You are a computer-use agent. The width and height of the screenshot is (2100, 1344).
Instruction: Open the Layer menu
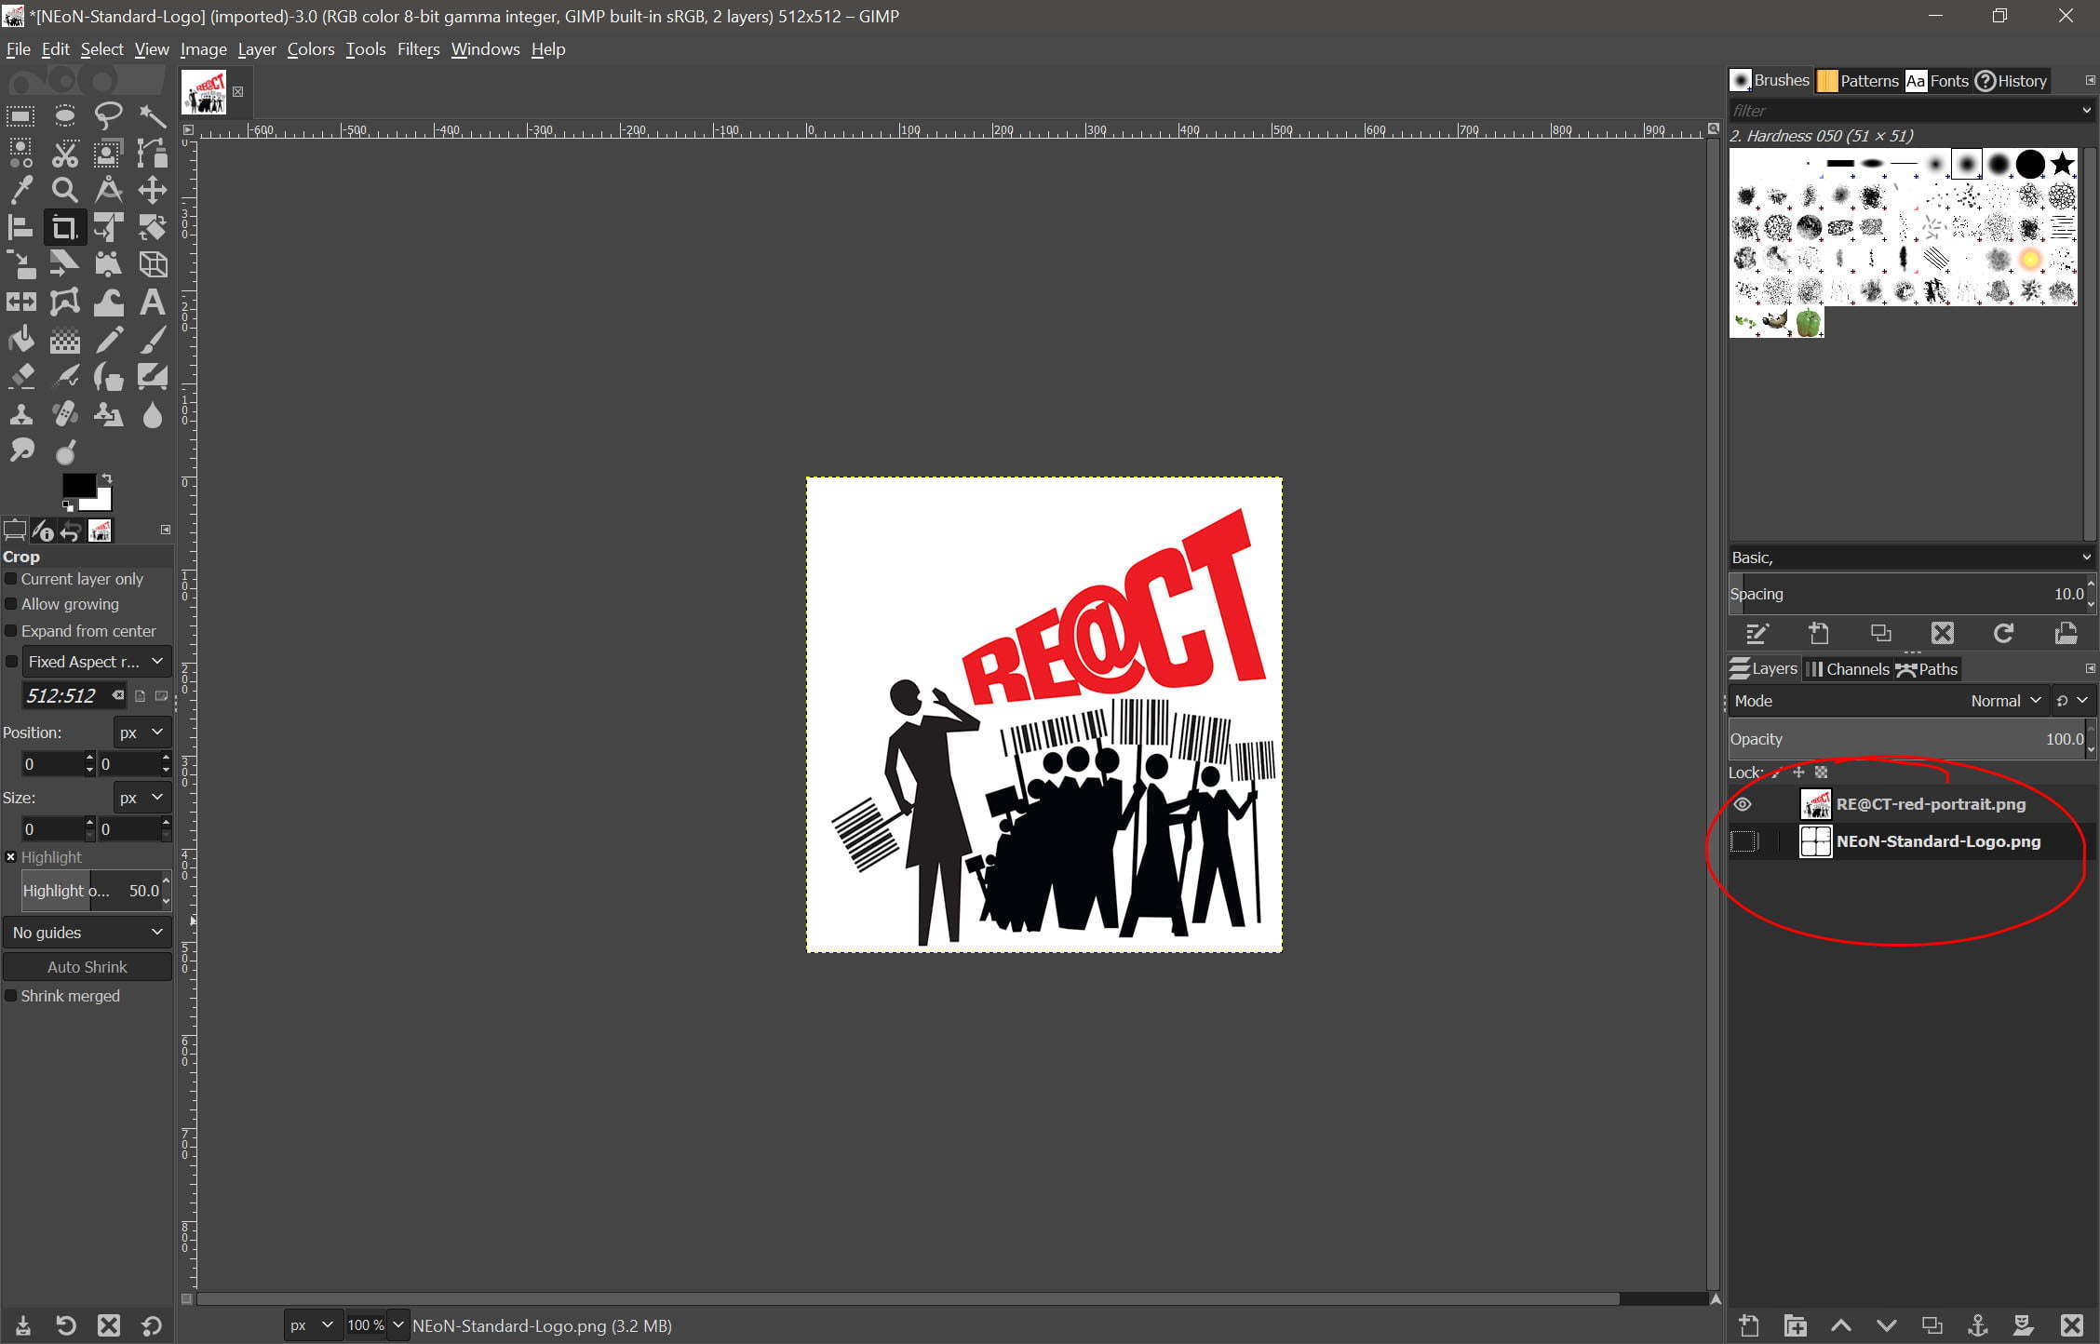pos(256,49)
